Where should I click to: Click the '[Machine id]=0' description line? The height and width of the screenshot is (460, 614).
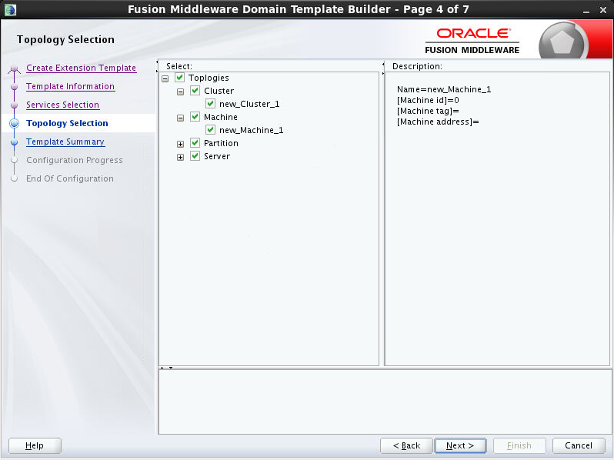428,100
